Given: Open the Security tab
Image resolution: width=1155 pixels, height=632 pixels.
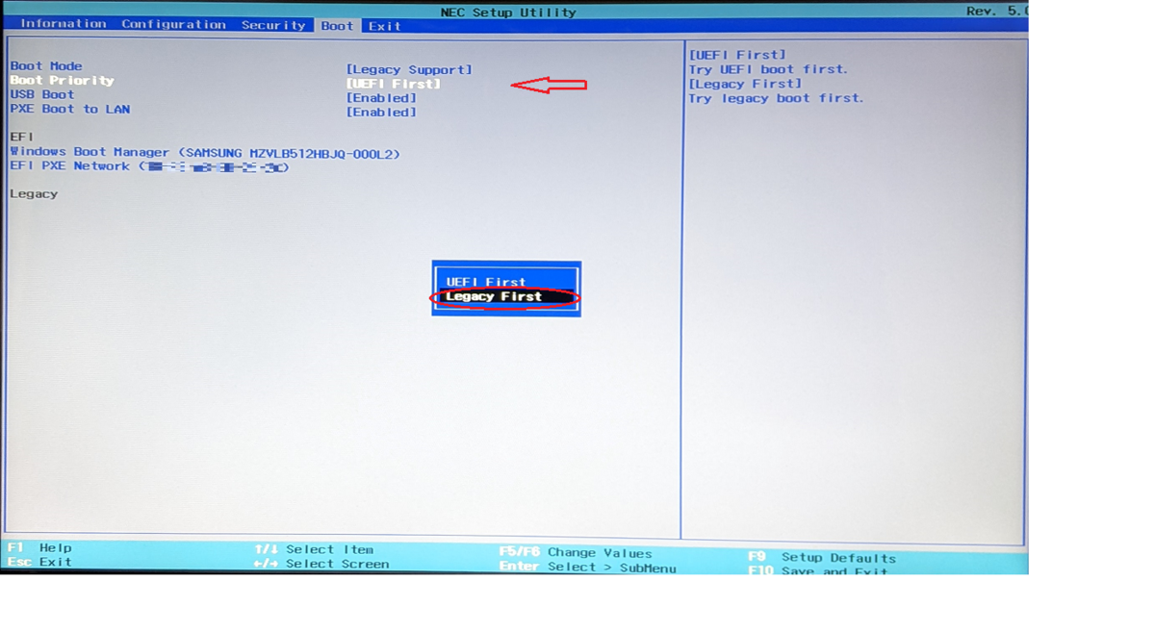Looking at the screenshot, I should [273, 25].
